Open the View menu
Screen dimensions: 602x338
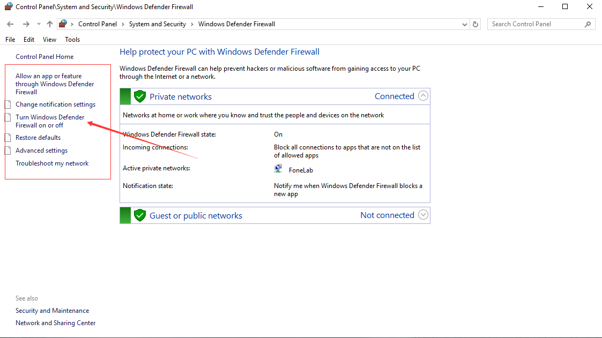(49, 40)
